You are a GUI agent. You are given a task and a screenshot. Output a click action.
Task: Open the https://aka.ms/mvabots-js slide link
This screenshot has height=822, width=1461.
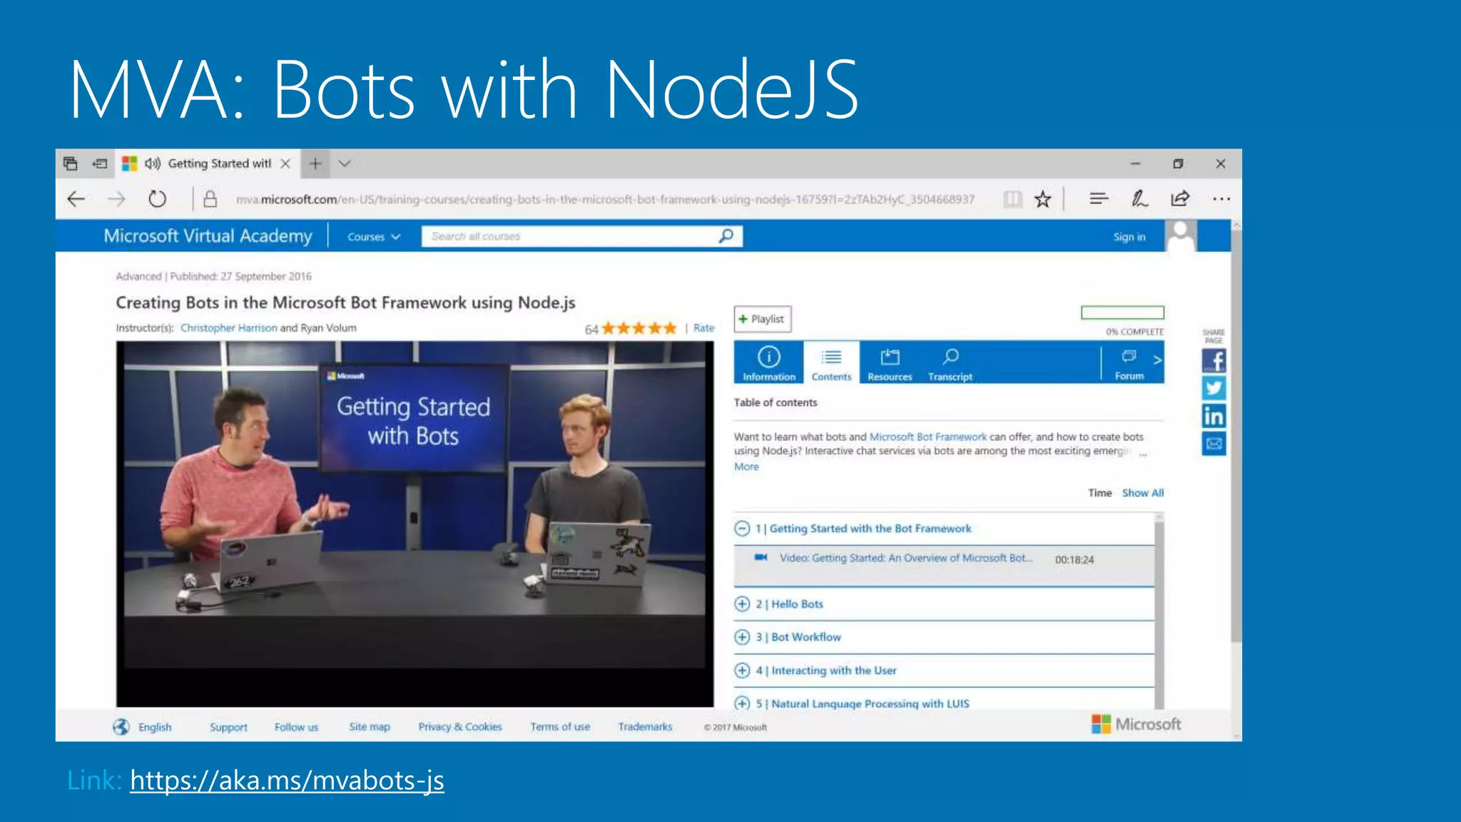287,780
